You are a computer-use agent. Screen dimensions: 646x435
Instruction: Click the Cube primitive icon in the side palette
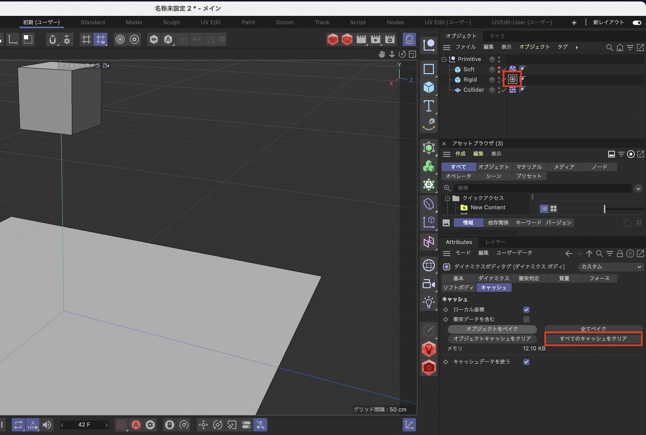(429, 87)
